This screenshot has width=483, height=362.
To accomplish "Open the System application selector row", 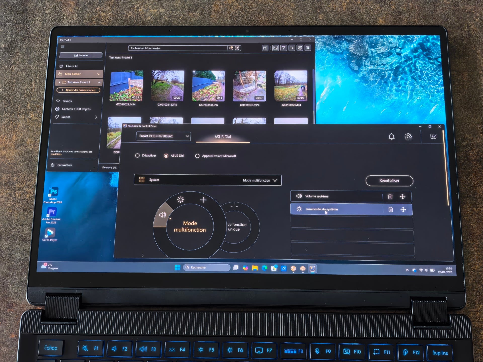I will pyautogui.click(x=208, y=180).
